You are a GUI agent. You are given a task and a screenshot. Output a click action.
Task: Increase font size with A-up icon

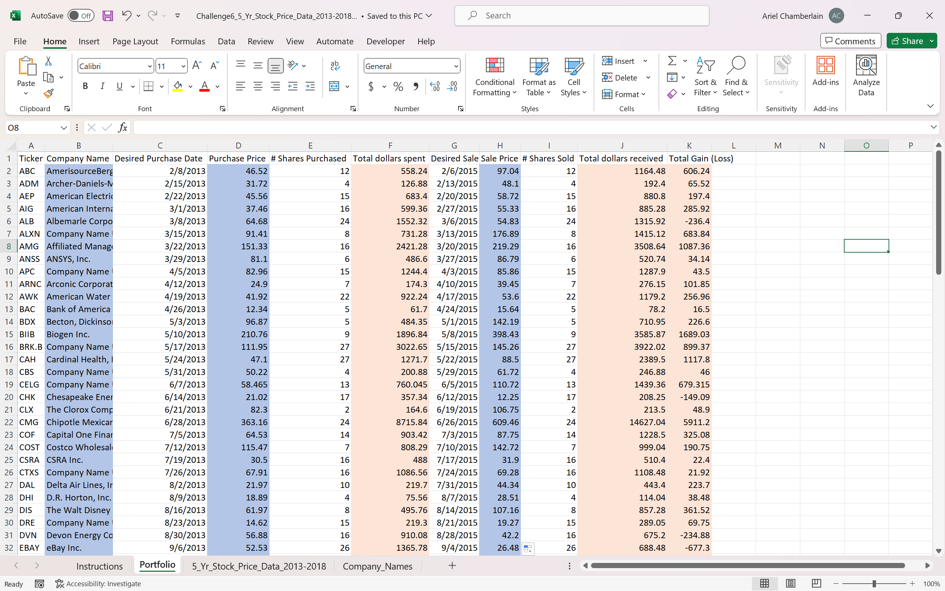pos(197,66)
